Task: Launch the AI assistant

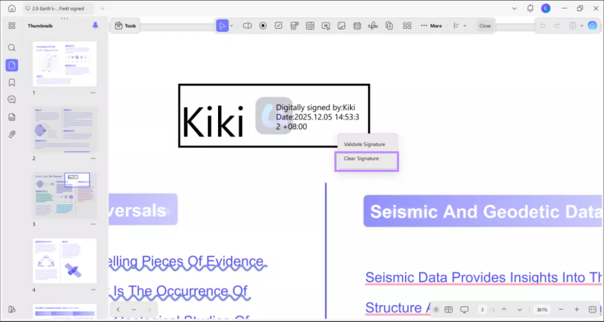Action: (x=592, y=25)
